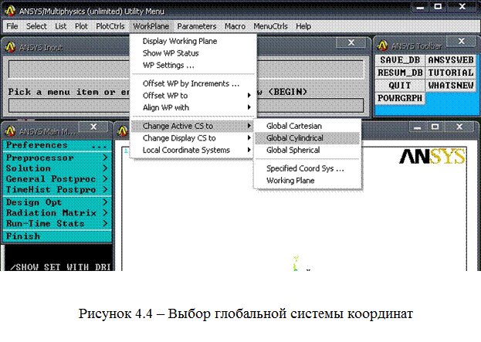Maximize the graphics window
The width and height of the screenshot is (481, 342).
(x=435, y=127)
